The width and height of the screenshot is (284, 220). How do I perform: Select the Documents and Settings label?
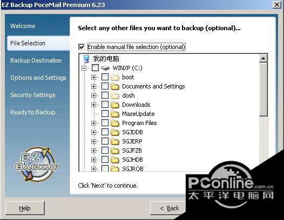tap(153, 86)
